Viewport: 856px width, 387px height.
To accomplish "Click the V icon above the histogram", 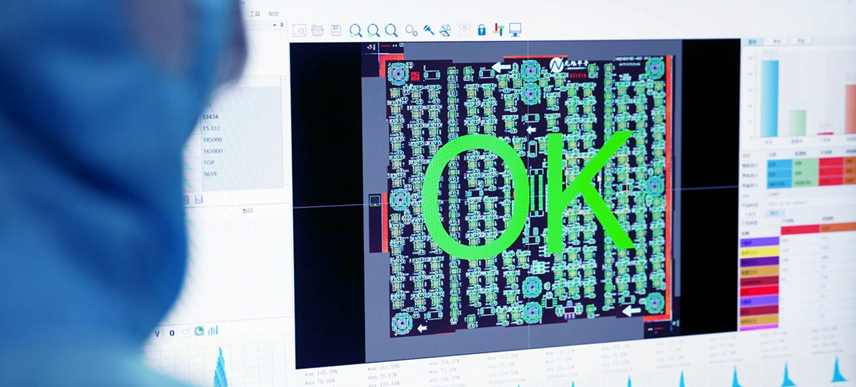I will [157, 333].
